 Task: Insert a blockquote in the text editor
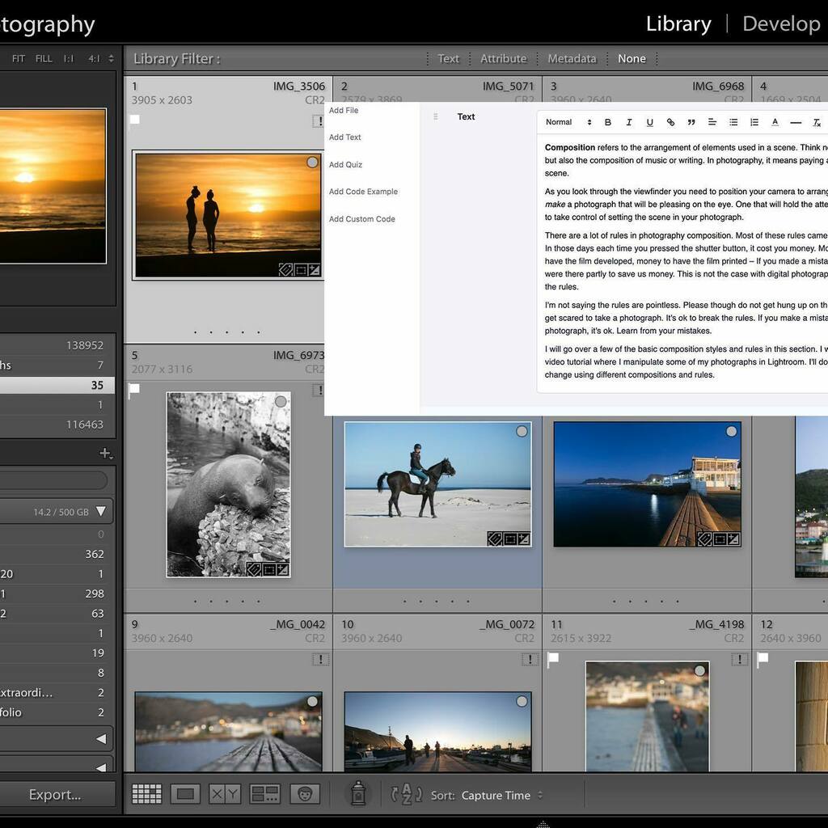click(691, 122)
